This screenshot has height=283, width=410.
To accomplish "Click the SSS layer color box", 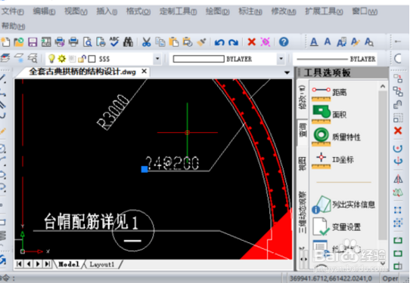I will (92, 59).
